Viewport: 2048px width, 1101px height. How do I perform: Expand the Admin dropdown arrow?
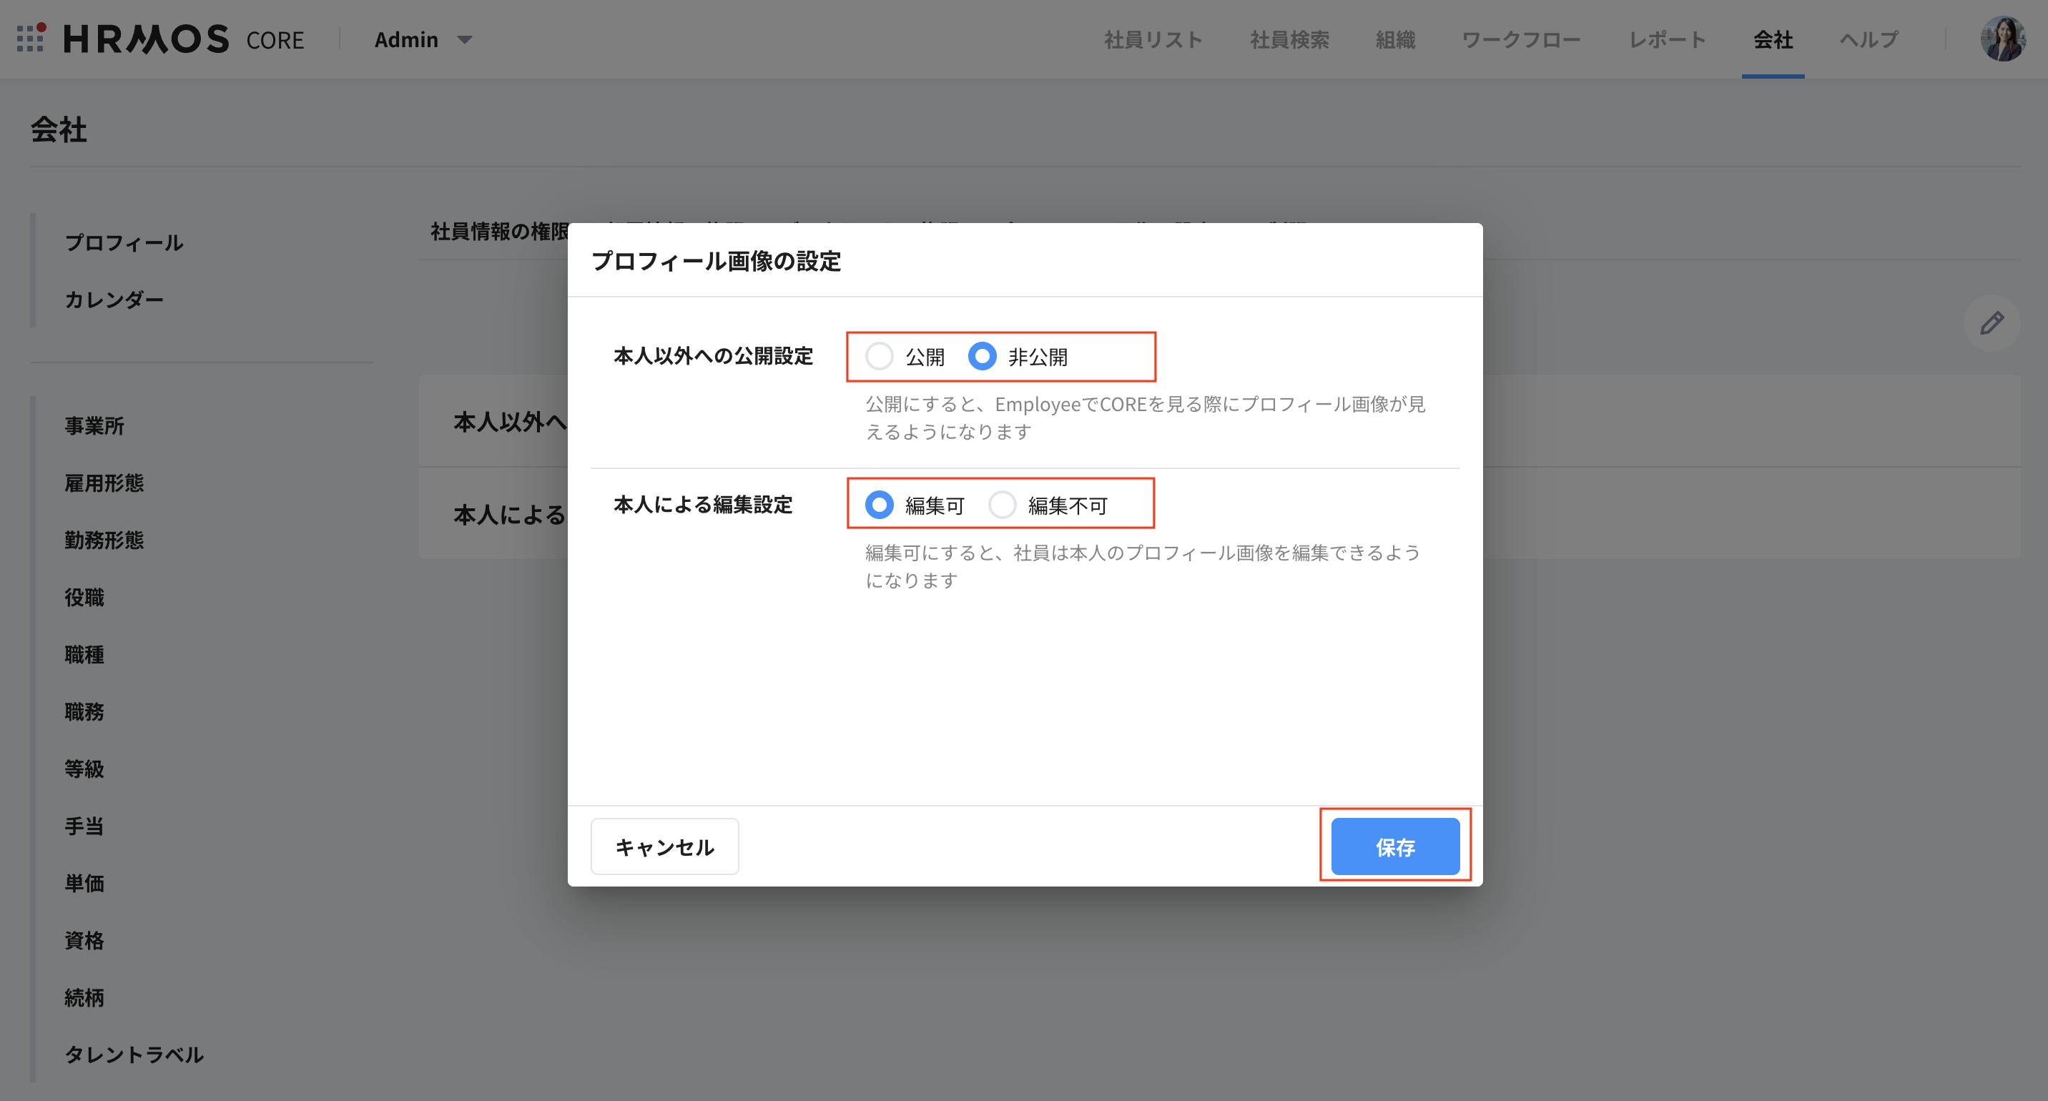465,40
